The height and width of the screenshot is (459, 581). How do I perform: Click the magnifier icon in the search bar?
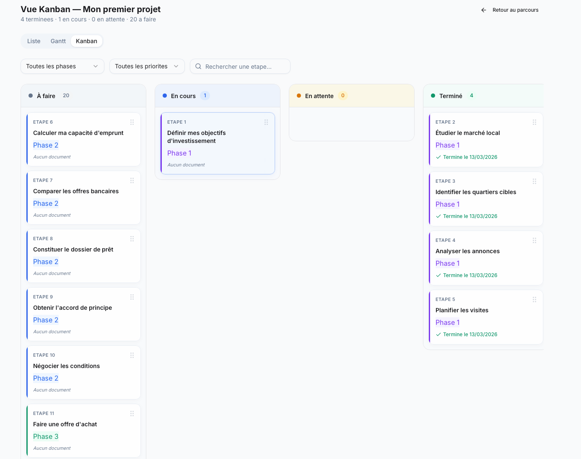pos(198,66)
